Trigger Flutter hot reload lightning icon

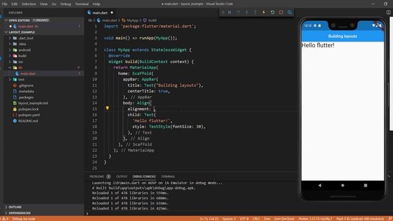pyautogui.click(x=263, y=12)
